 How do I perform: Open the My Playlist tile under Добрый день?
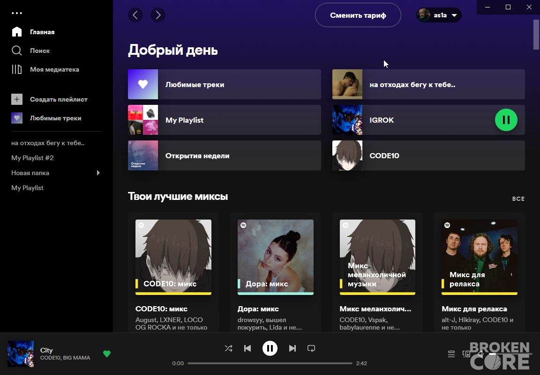(225, 120)
